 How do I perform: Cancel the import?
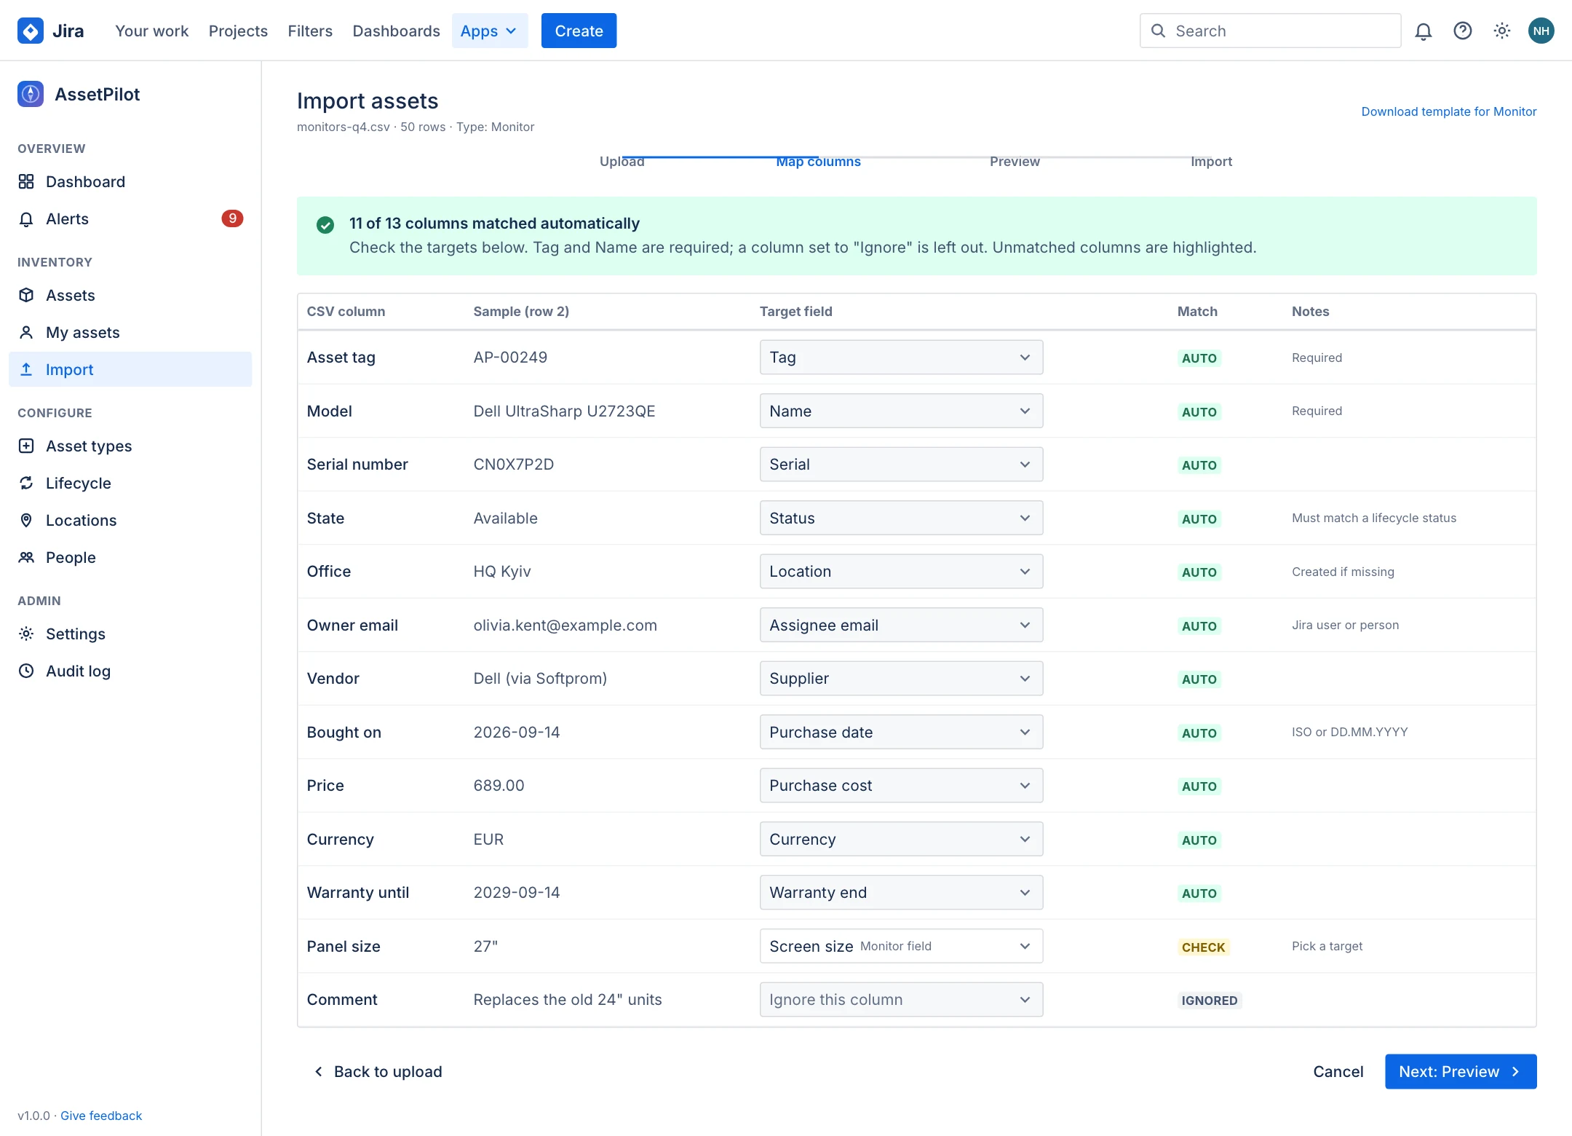tap(1338, 1072)
